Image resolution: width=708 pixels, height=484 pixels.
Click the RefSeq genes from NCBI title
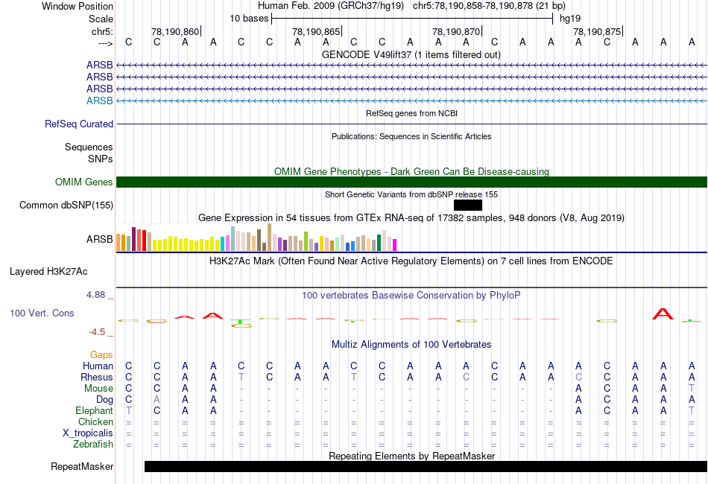[x=411, y=113]
